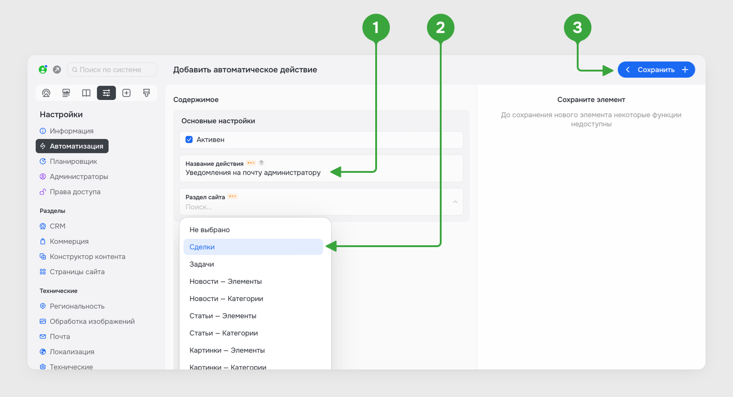The image size is (733, 397).
Task: Click the Содержимое heading
Action: [x=196, y=99]
